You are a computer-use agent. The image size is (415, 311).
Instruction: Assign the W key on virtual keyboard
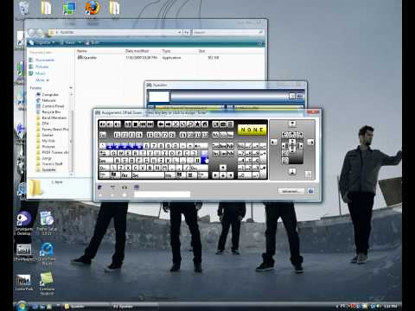click(x=121, y=153)
